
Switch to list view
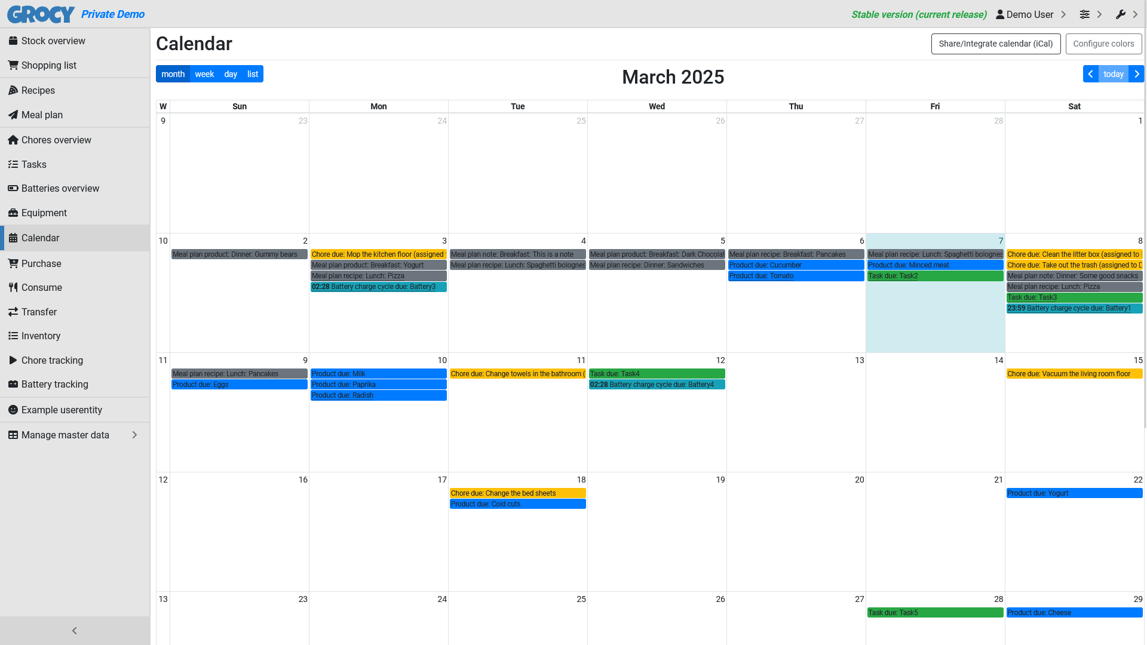tap(253, 74)
